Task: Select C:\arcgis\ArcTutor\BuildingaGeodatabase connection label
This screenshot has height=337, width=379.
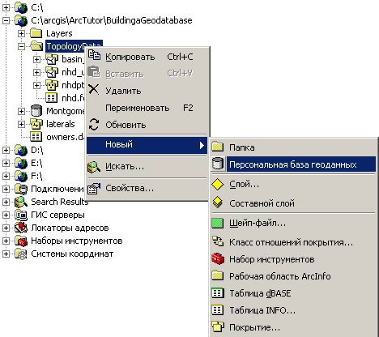Action: 112,20
